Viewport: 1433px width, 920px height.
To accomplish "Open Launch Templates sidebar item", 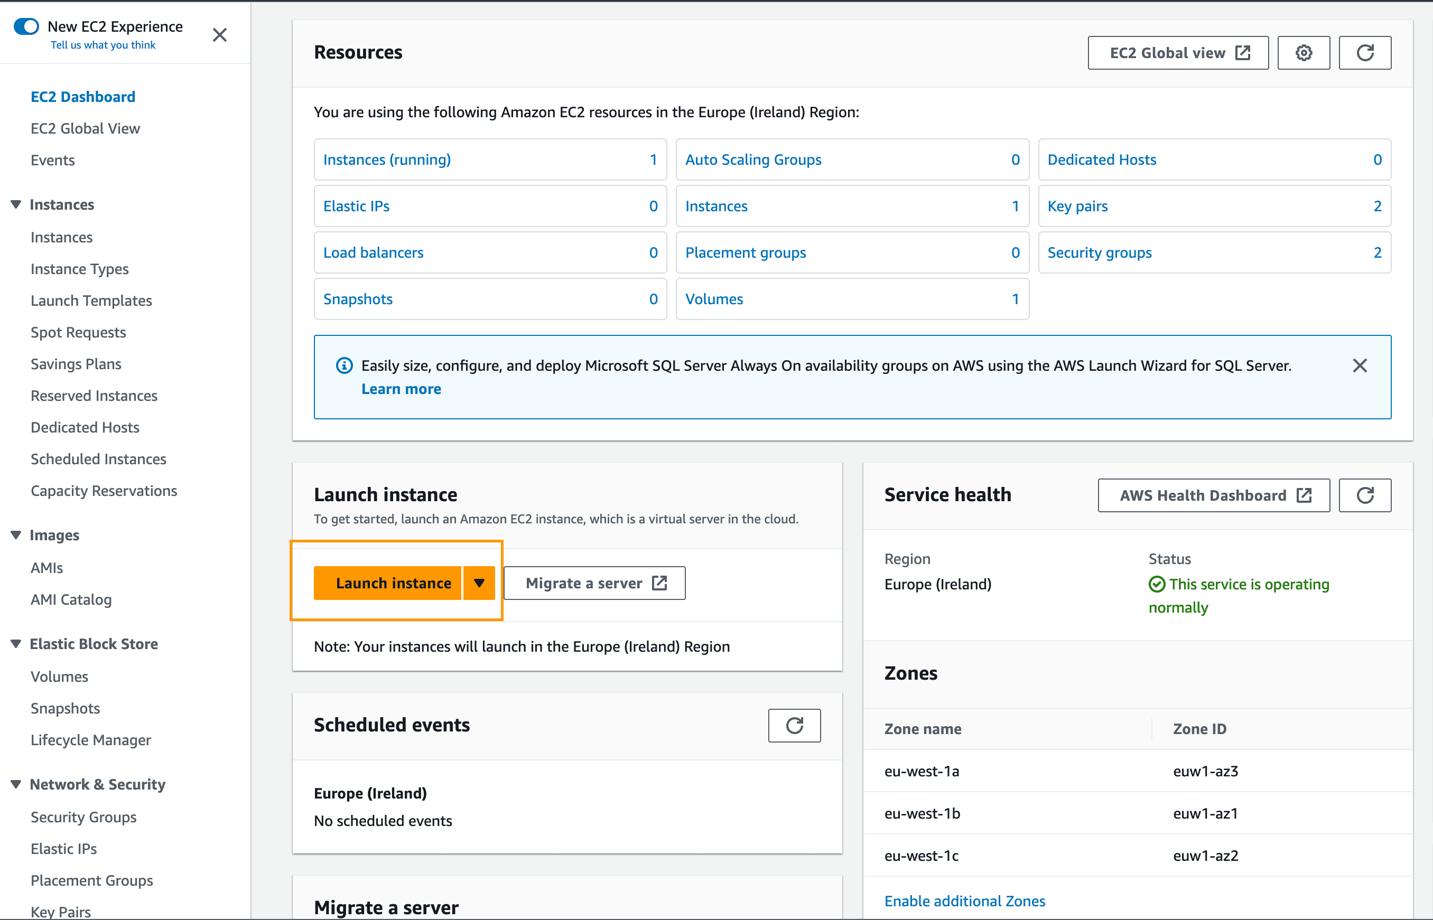I will 91,301.
